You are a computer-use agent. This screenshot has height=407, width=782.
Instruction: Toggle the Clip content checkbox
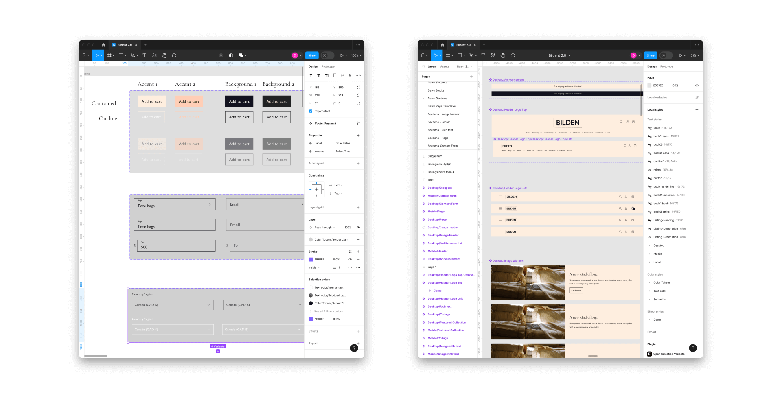click(311, 111)
